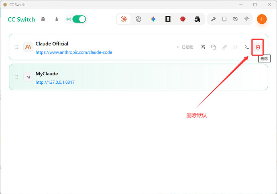277x194 pixels.
Task: Open the wrench tools icon
Action: 214,19
